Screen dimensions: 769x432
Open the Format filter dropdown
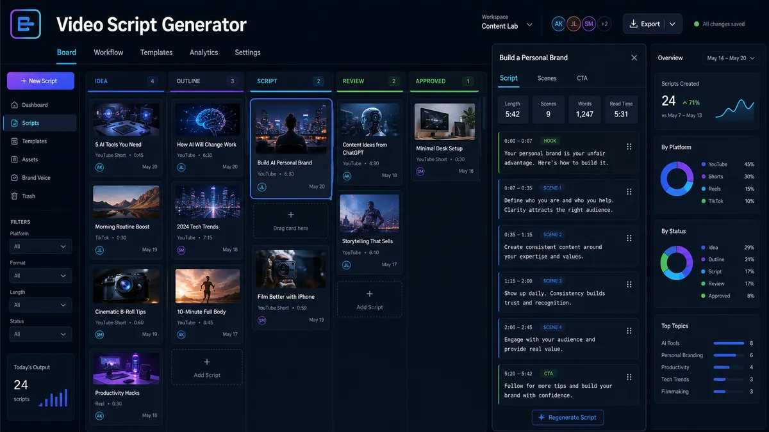pos(40,276)
